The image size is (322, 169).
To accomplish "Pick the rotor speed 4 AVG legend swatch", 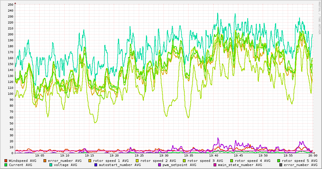I will click(232, 161).
